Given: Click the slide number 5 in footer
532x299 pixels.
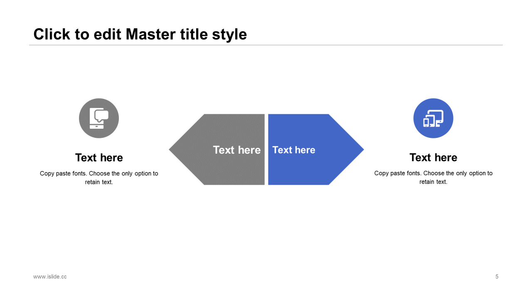Looking at the screenshot, I should pos(497,277).
